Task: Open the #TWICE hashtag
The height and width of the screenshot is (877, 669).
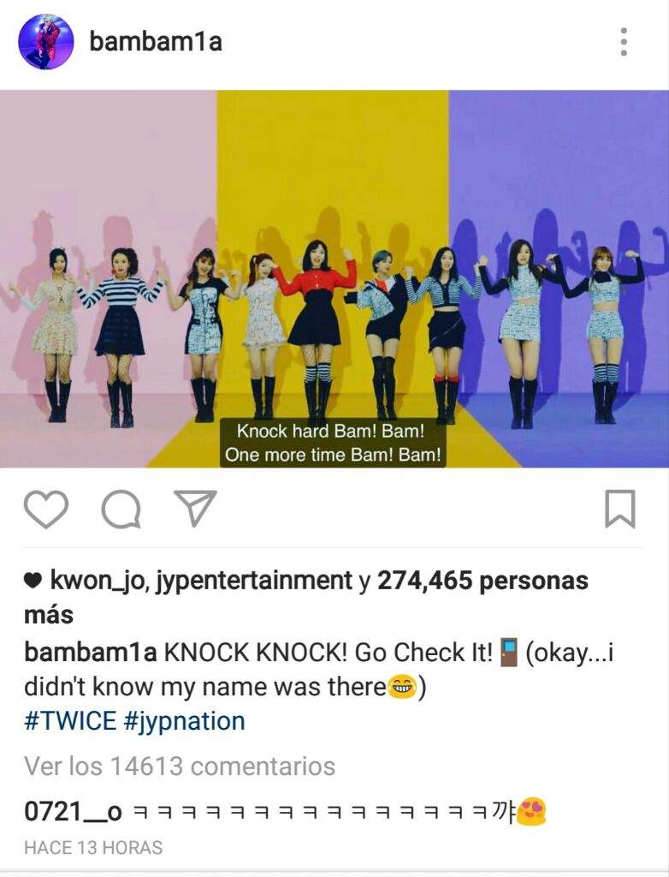Action: click(x=70, y=721)
